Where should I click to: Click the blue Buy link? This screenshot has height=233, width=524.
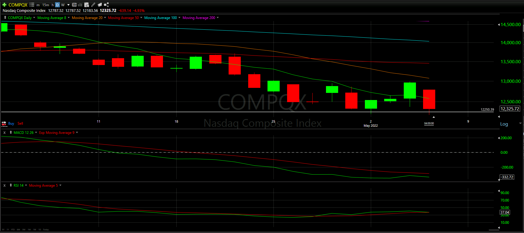[11, 123]
